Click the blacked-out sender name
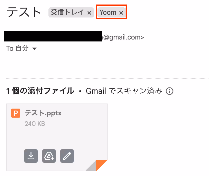 [x=53, y=36]
